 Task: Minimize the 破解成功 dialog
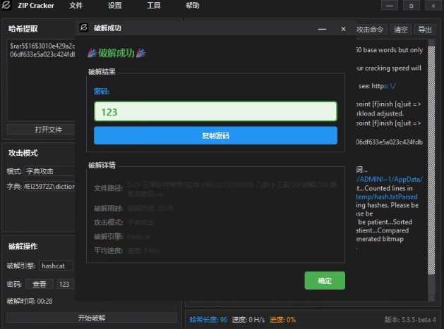coord(322,30)
